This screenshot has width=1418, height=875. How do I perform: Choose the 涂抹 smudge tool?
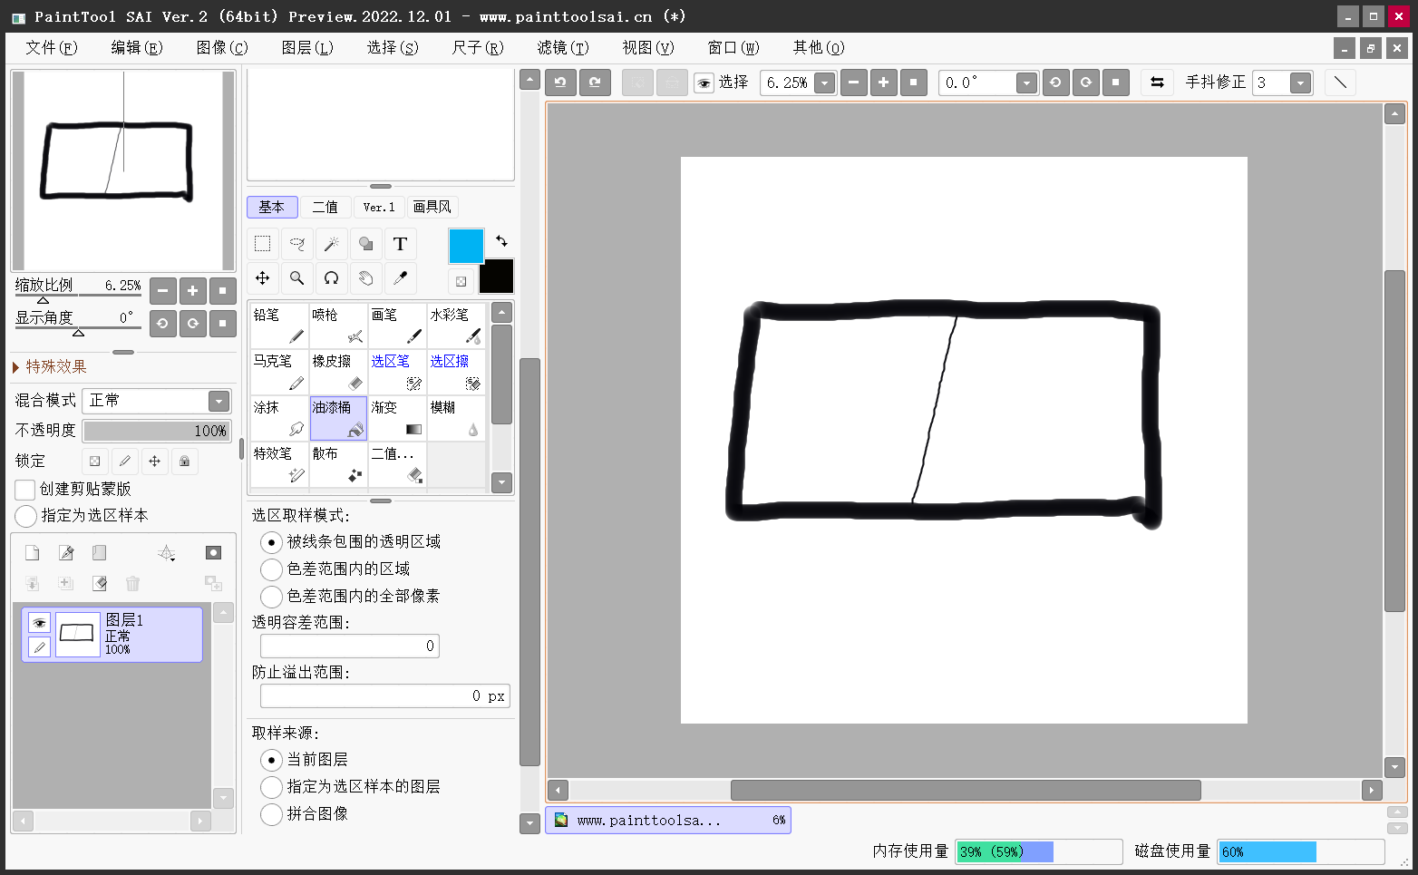point(279,419)
